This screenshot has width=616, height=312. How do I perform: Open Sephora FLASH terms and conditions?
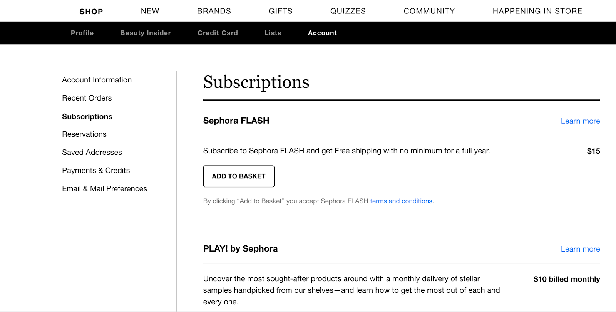tap(401, 201)
